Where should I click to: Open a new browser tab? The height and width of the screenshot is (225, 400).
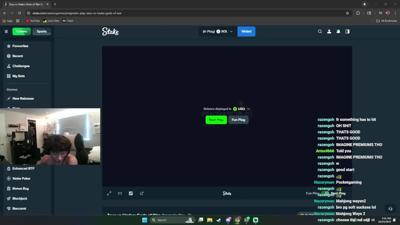tap(55, 4)
